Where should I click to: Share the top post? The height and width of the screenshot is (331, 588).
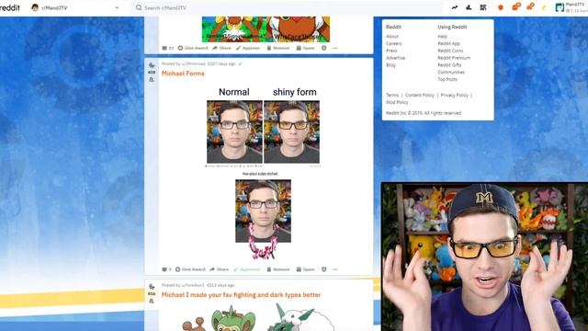tap(221, 48)
